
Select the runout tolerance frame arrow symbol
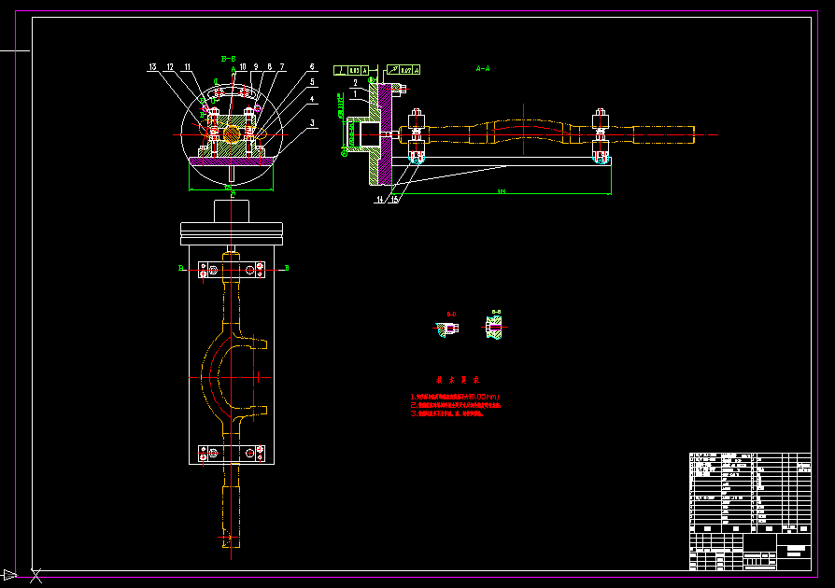tap(393, 70)
